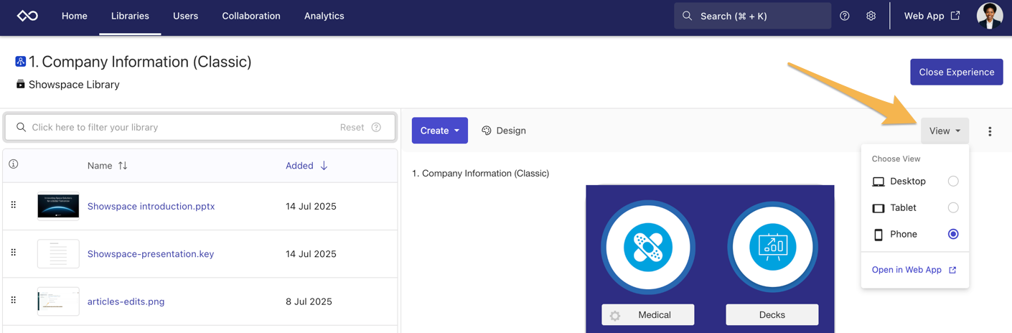Screen dimensions: 1012x333
Task: Switch to the Analytics tab
Action: click(x=324, y=16)
